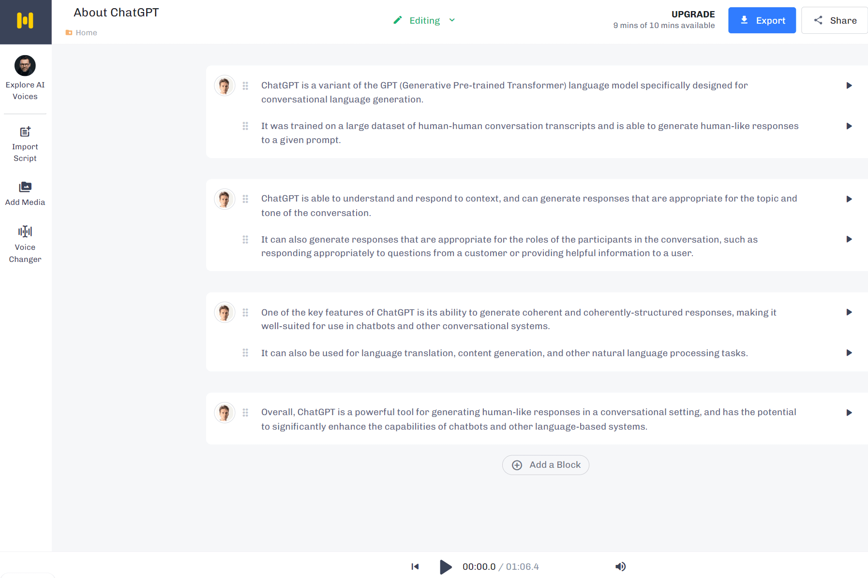Click drag handle beside 'One of the key features'
The image size is (868, 578).
pyautogui.click(x=245, y=313)
